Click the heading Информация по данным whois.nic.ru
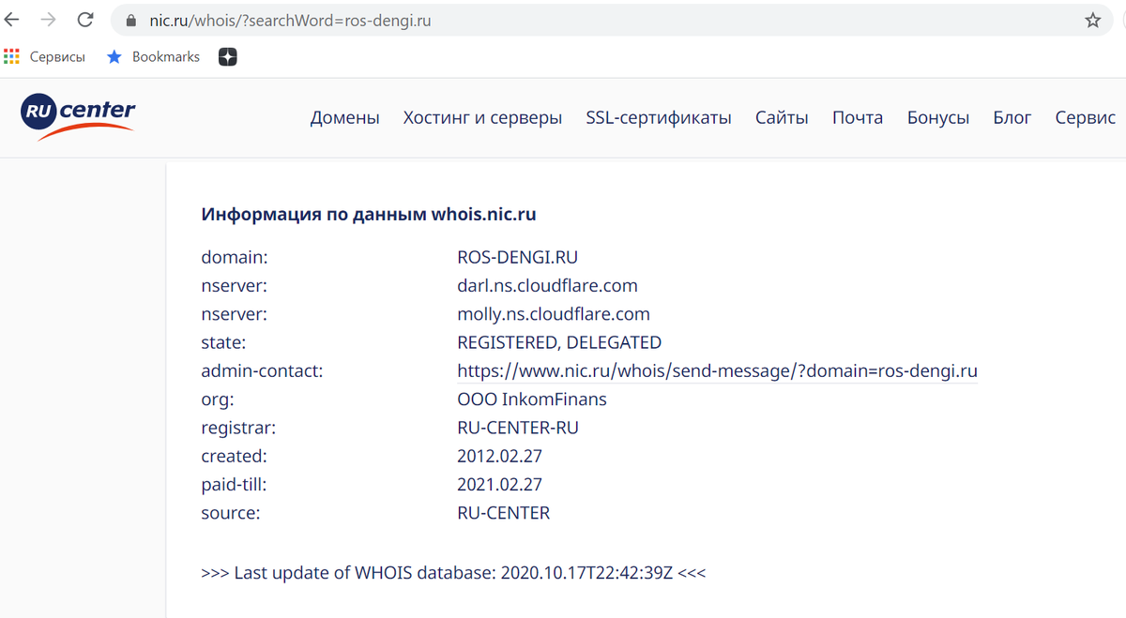This screenshot has height=618, width=1126. pyautogui.click(x=369, y=215)
